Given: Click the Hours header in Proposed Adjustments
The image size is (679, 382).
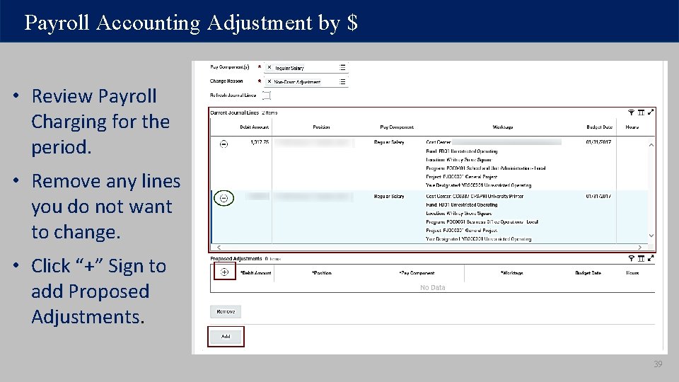Looking at the screenshot, I should 632,273.
